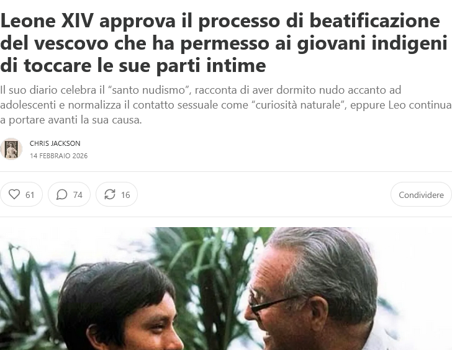Open Chris Jackson's profile avatar

click(11, 149)
